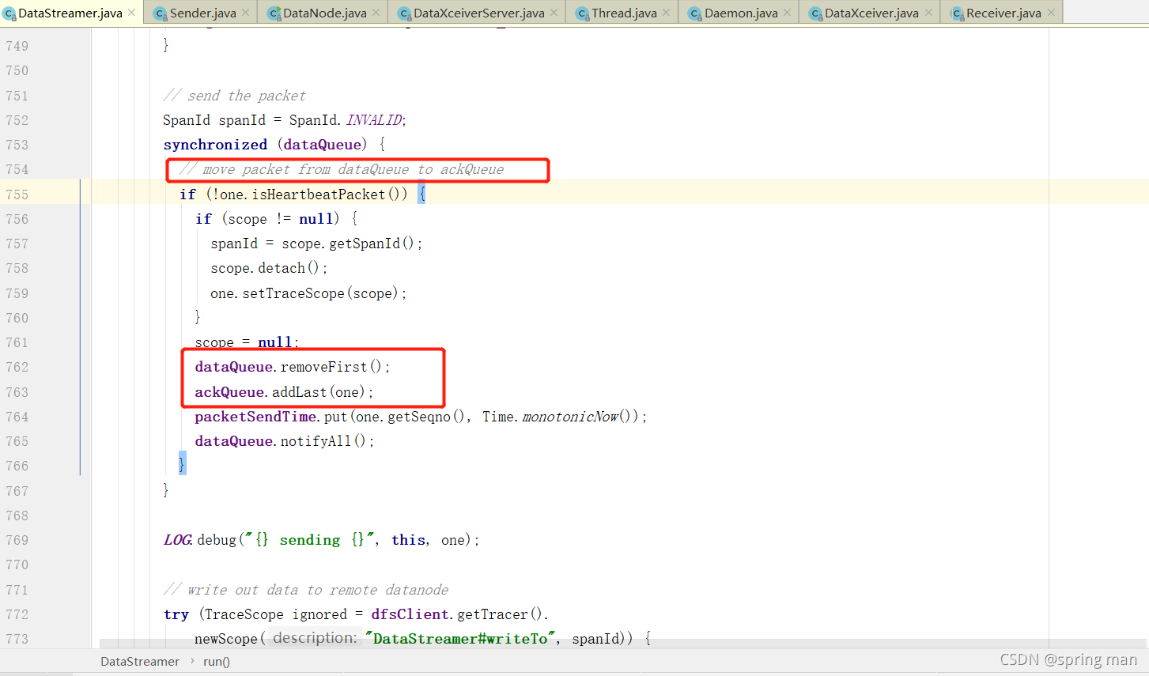Click the 'description:' parameter hint
Screen dimensions: 1149x676
315,638
